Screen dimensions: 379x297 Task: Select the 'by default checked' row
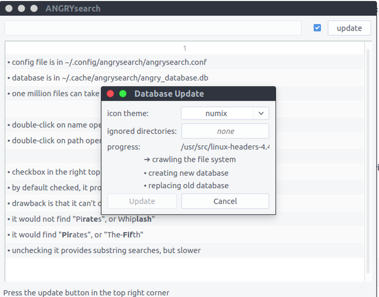(53, 187)
